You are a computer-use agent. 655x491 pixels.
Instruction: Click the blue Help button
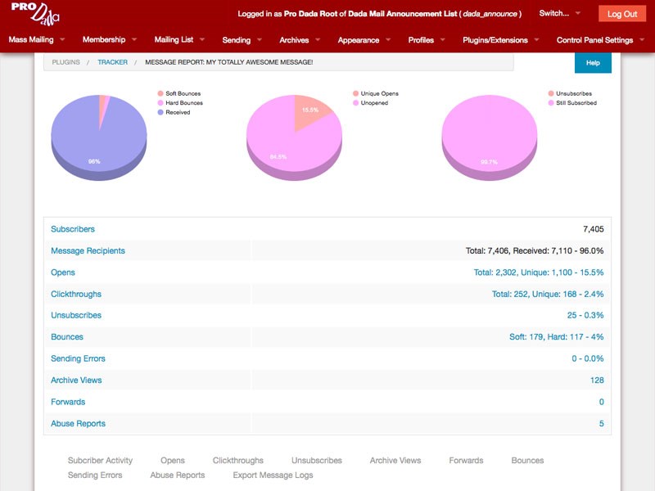[593, 63]
